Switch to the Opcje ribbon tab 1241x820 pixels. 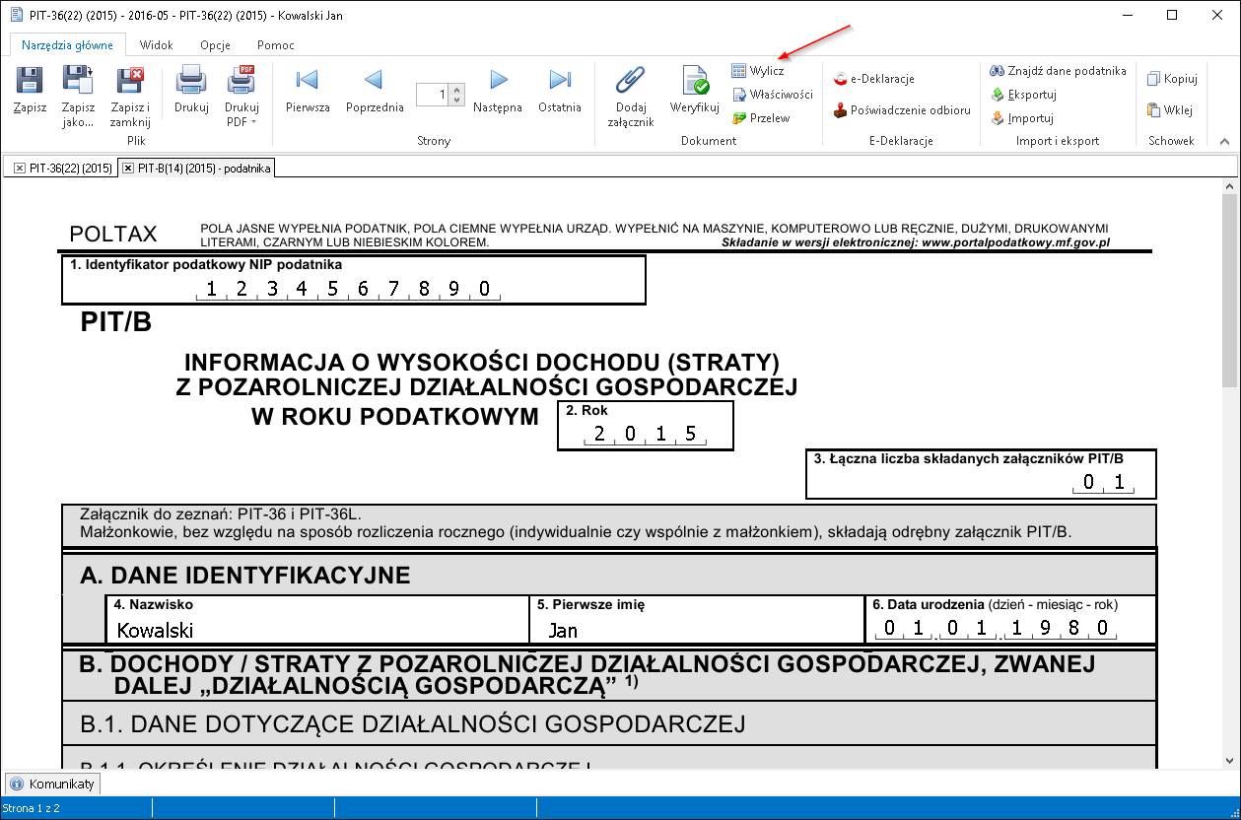coord(215,45)
